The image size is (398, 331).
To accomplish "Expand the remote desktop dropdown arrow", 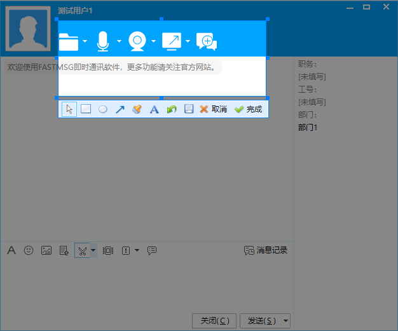I will tap(188, 41).
